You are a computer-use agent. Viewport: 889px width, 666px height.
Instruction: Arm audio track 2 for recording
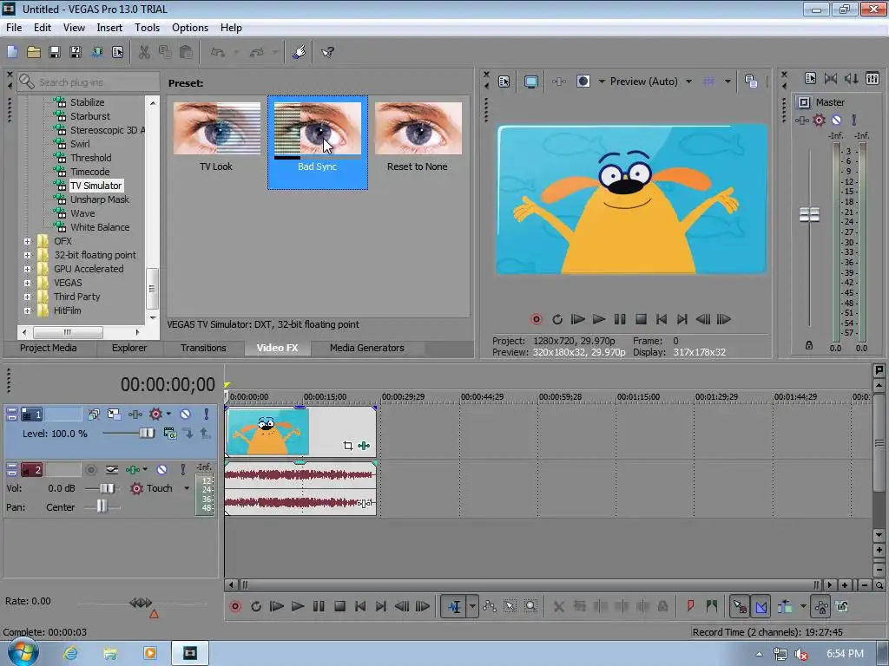[x=90, y=469]
